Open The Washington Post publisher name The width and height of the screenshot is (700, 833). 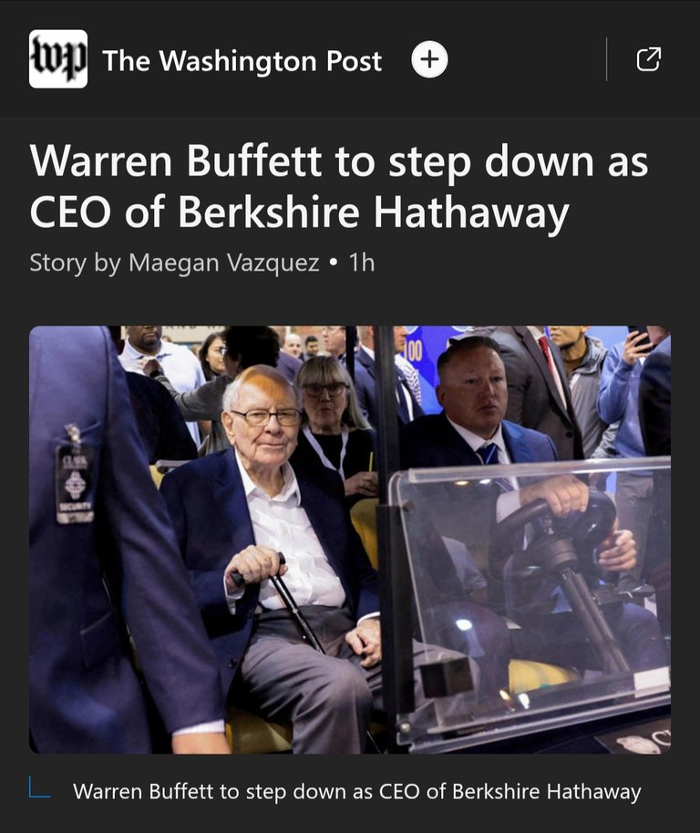(242, 60)
